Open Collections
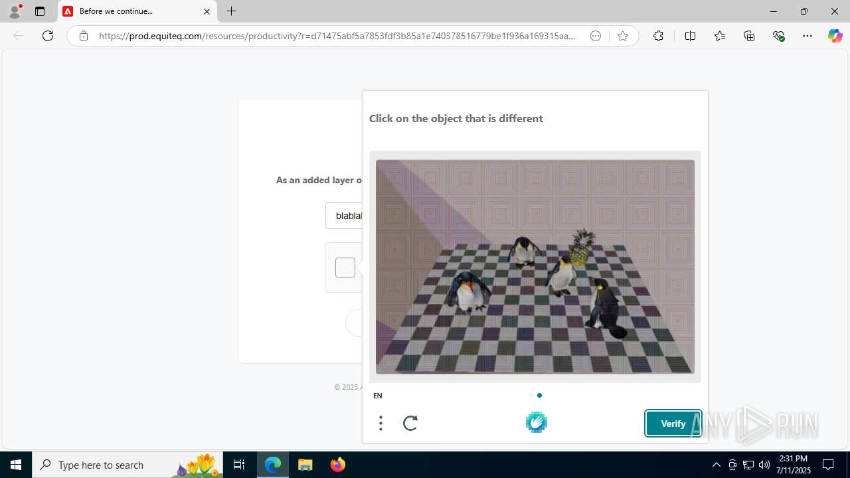The image size is (850, 478). (x=749, y=36)
